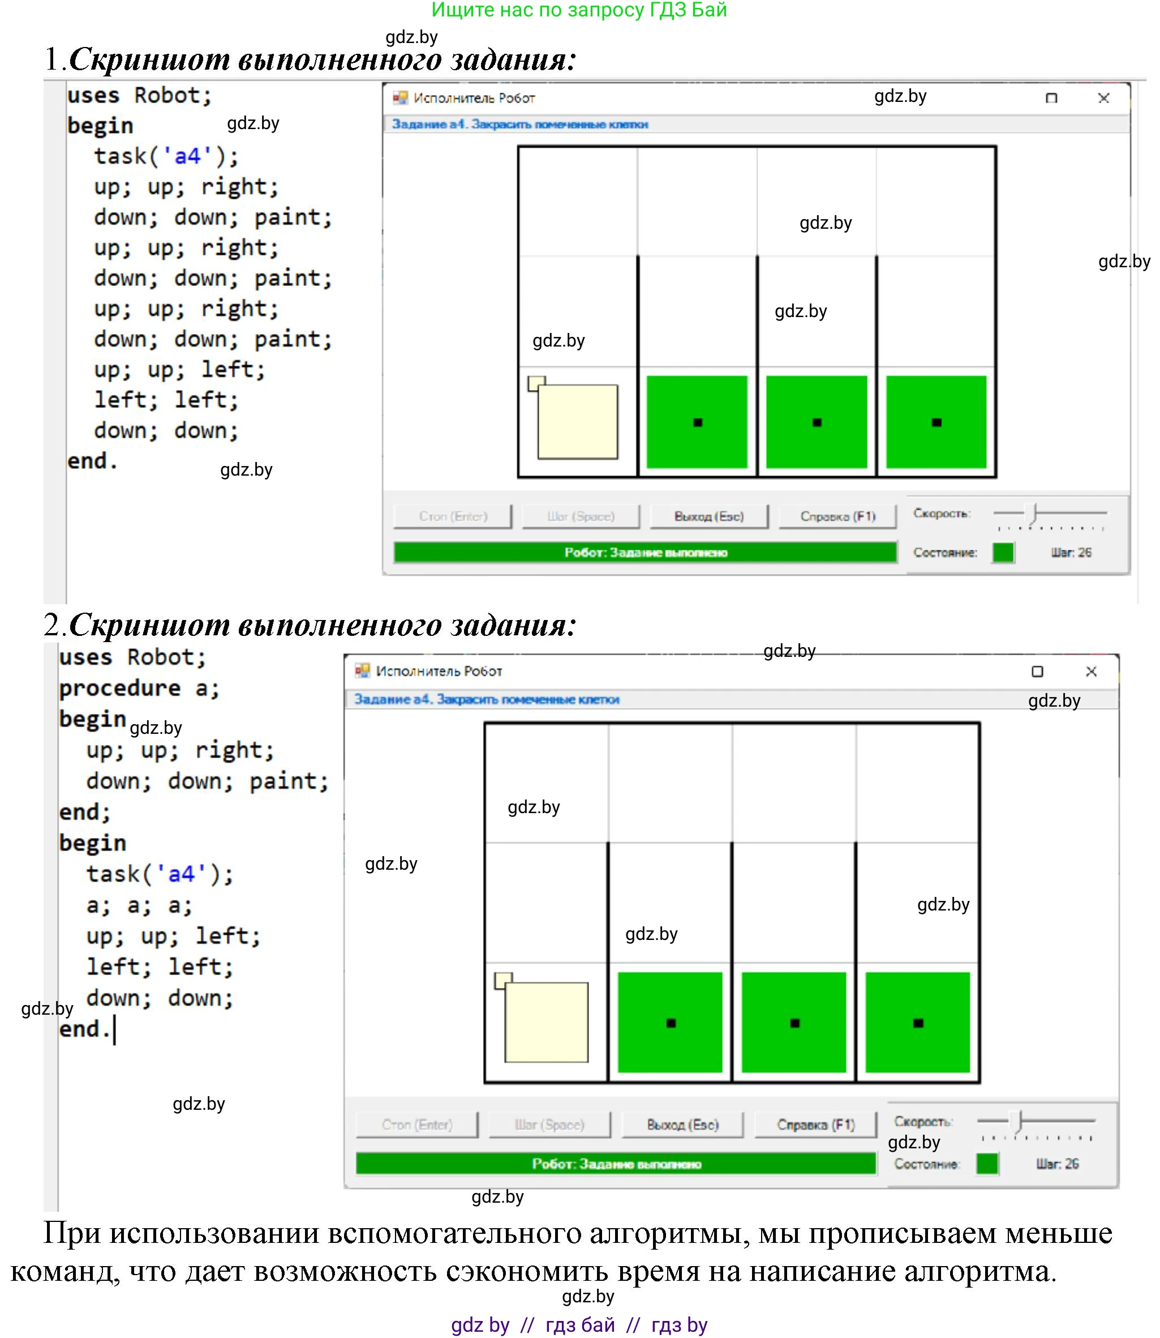1160x1338 pixels.
Task: Click the Robot app icon in second title bar
Action: [x=362, y=671]
